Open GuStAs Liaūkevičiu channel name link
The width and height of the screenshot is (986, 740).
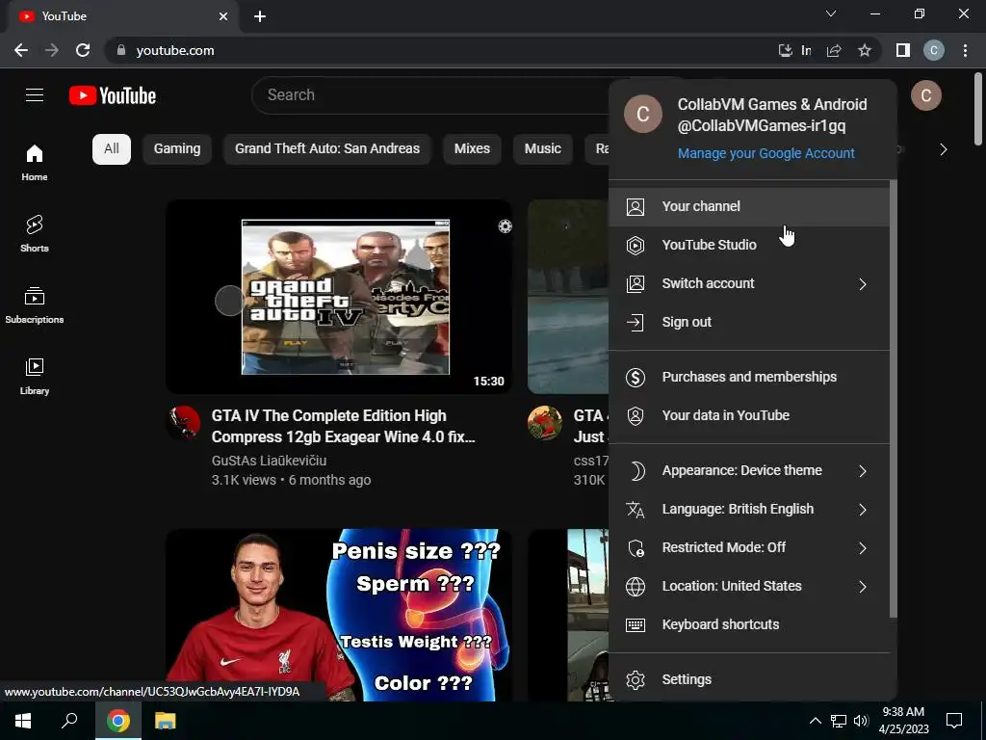click(270, 461)
